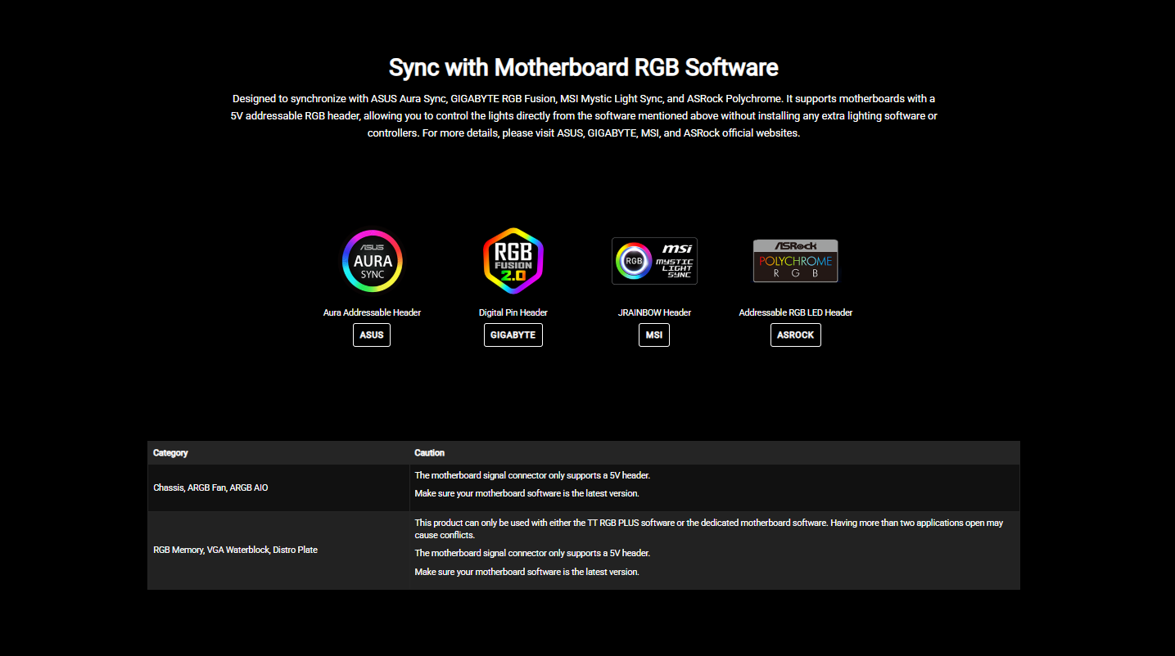The image size is (1175, 656).
Task: Click the TT RGB PLUS software caution text
Action: click(707, 528)
